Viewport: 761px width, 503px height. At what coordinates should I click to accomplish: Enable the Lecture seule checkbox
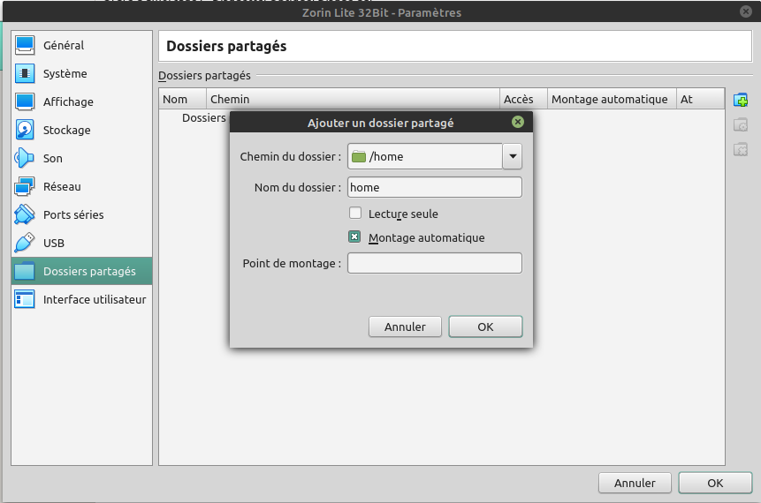(355, 213)
